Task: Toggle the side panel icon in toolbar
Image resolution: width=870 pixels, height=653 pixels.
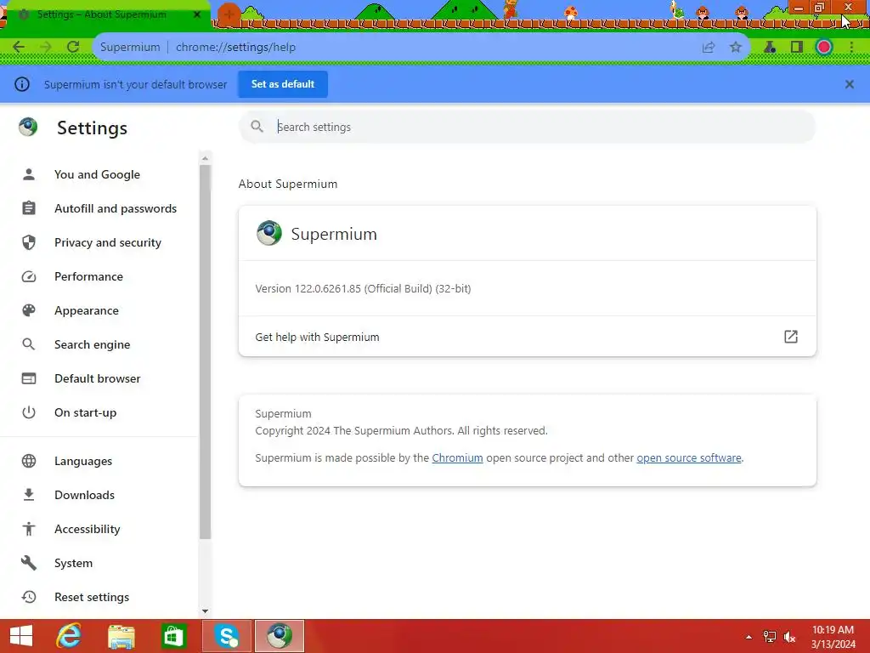Action: [797, 48]
